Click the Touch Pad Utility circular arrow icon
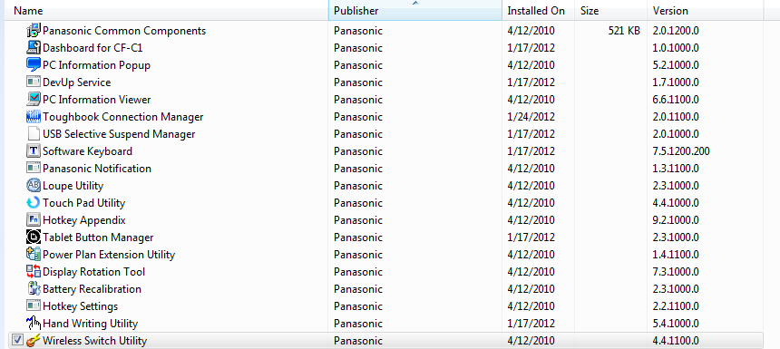 (34, 203)
